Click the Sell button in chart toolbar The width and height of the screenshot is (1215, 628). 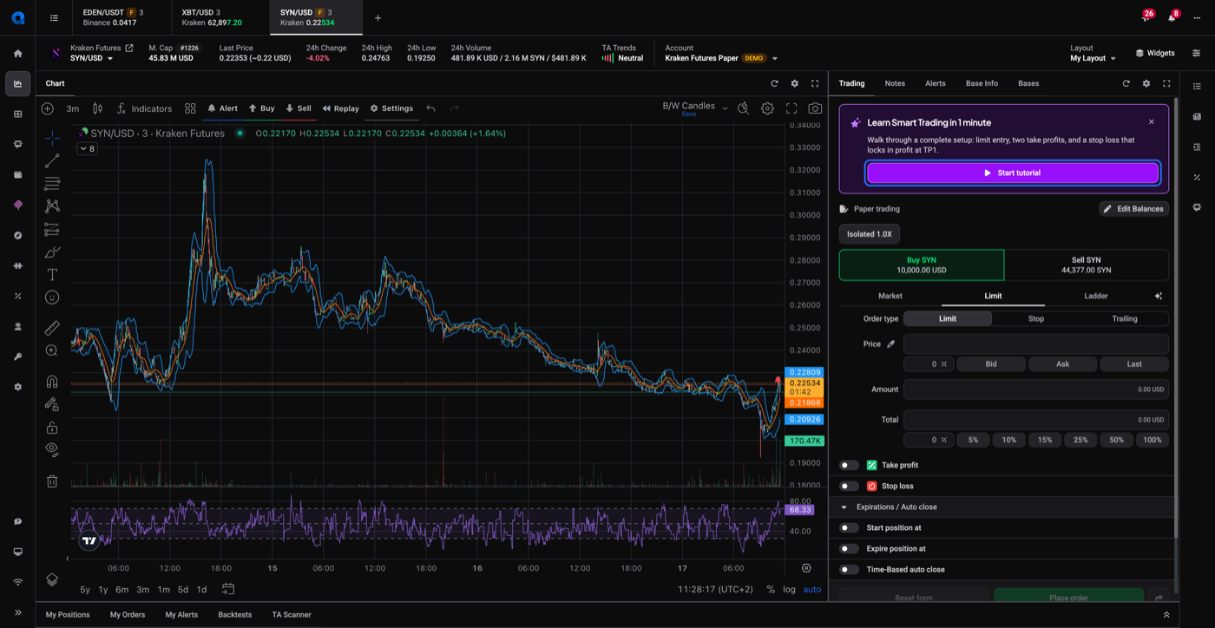click(x=299, y=108)
